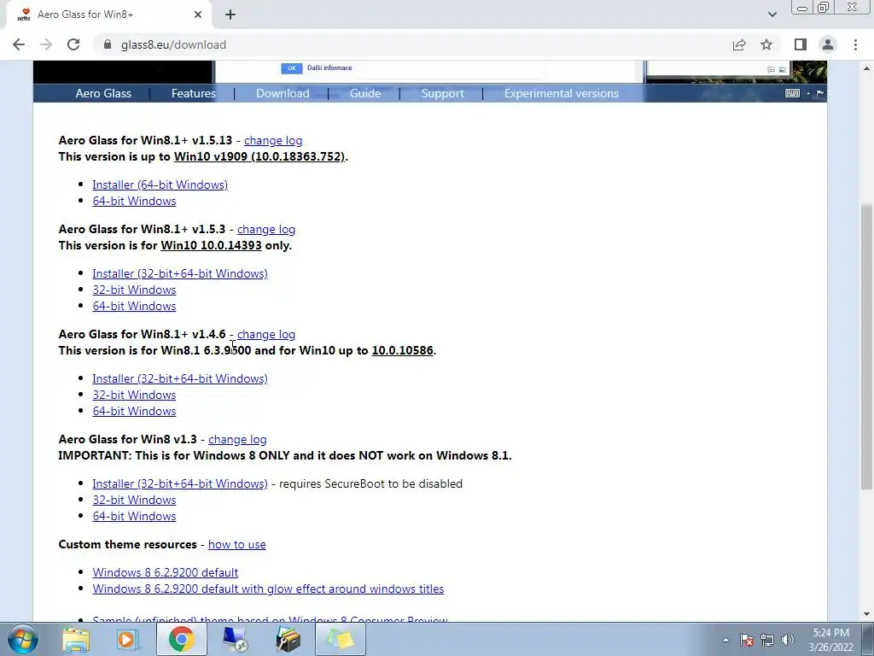Open the Guide menu item
874x656 pixels.
point(365,93)
